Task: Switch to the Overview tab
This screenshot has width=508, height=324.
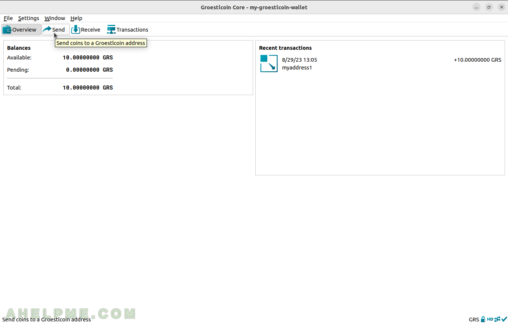Action: click(x=21, y=30)
